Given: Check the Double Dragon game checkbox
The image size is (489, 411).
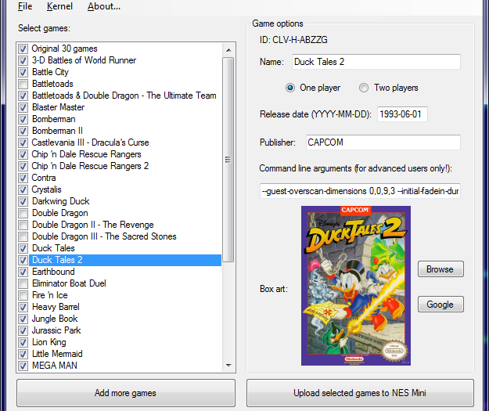Looking at the screenshot, I should [23, 213].
